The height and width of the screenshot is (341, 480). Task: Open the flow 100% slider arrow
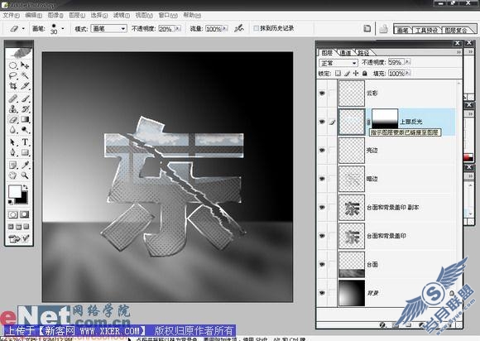[x=225, y=29]
